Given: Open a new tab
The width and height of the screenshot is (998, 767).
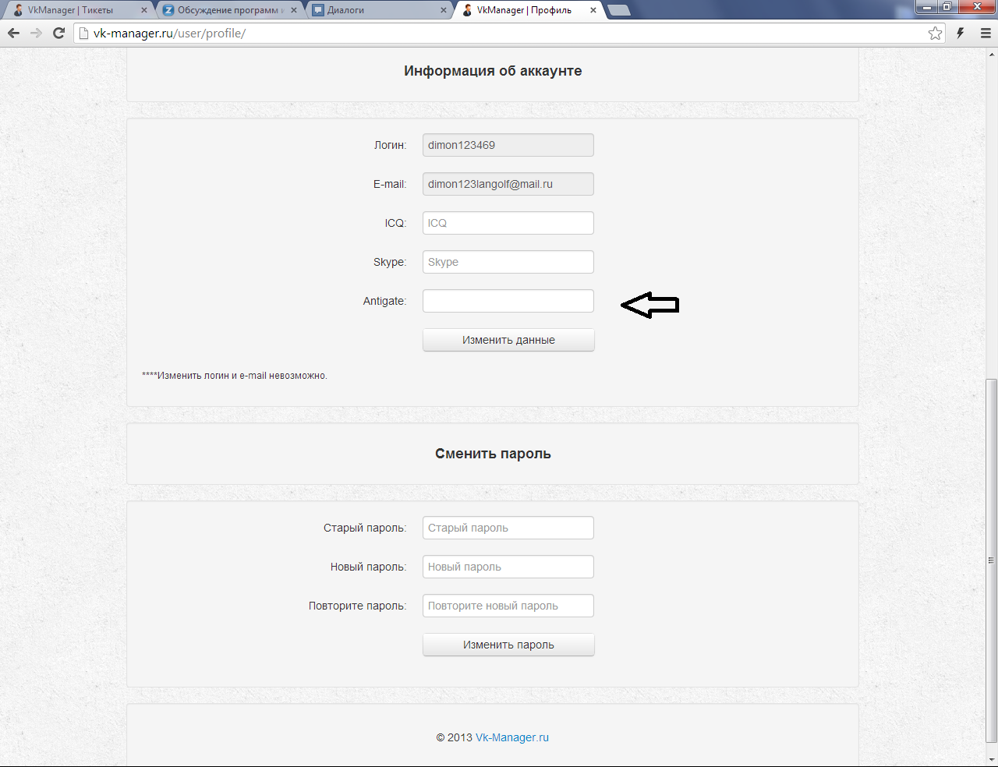Looking at the screenshot, I should pyautogui.click(x=618, y=10).
